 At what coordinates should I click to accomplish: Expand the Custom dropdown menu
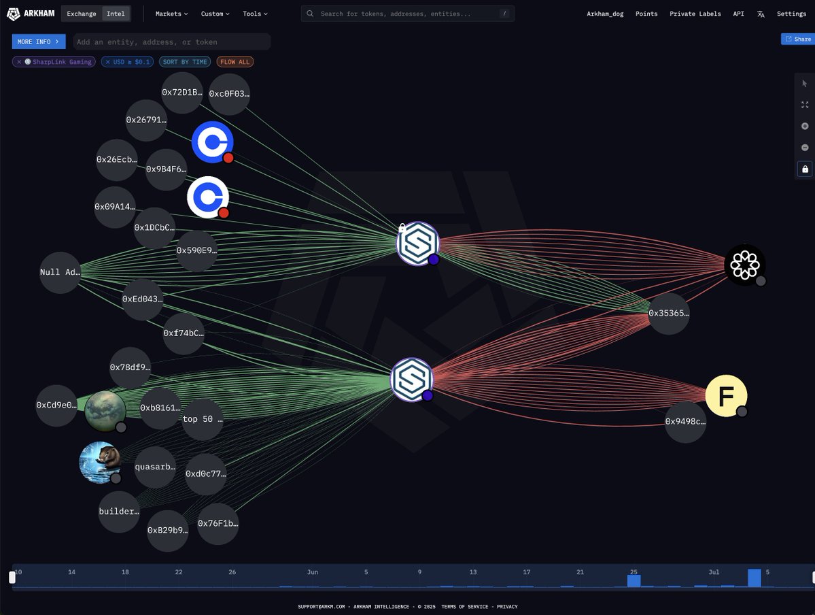click(x=215, y=14)
